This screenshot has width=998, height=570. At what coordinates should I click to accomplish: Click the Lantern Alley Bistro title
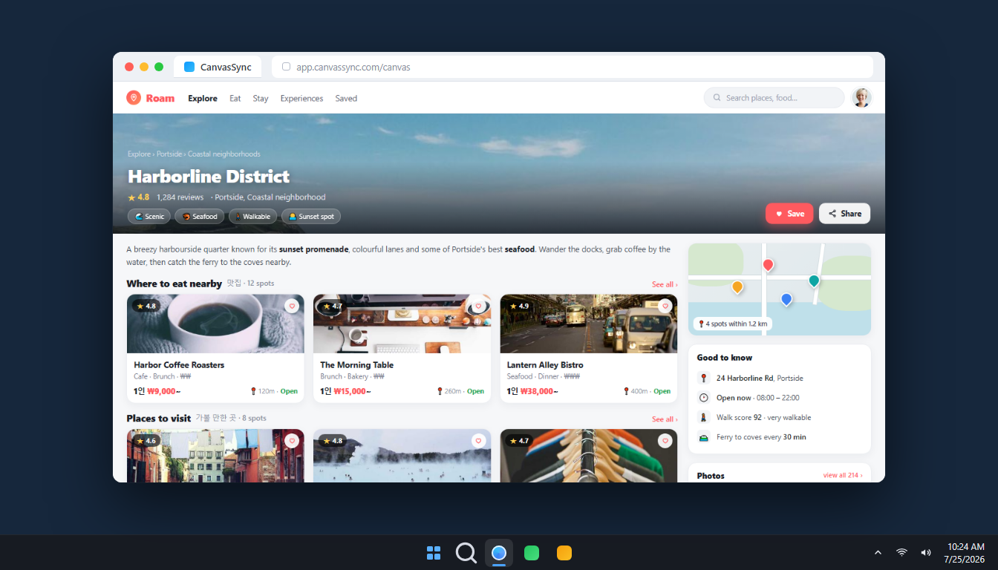[x=545, y=365]
